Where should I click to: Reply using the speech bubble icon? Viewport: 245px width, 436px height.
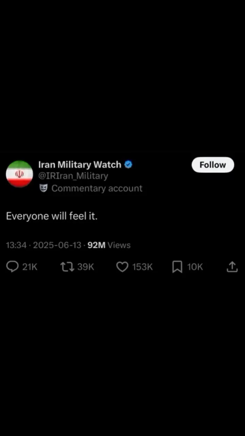pyautogui.click(x=13, y=267)
